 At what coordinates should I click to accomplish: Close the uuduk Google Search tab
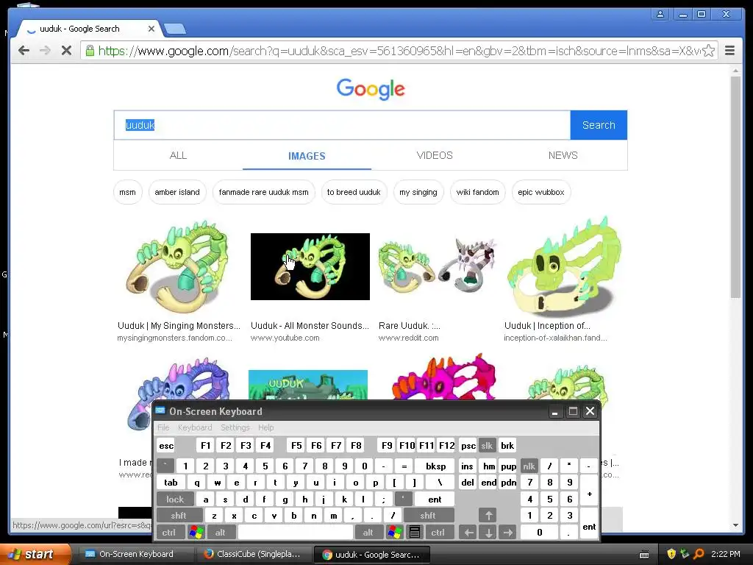pos(151,29)
